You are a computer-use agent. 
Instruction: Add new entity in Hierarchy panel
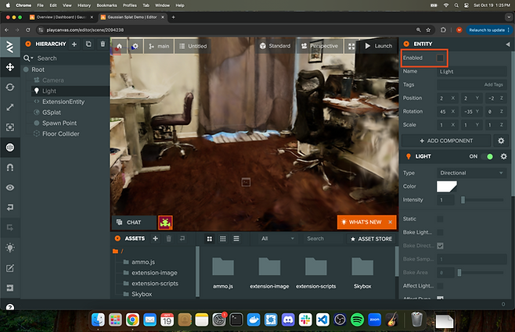(73, 45)
